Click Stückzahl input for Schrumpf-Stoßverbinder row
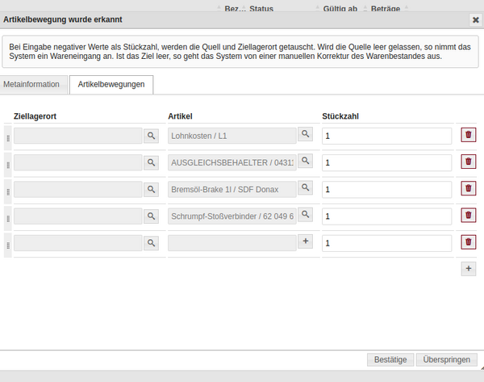 [386, 216]
